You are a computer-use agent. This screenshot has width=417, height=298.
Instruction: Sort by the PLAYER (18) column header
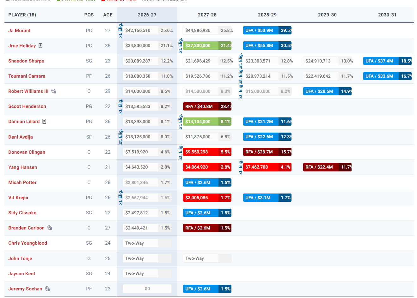(x=22, y=15)
